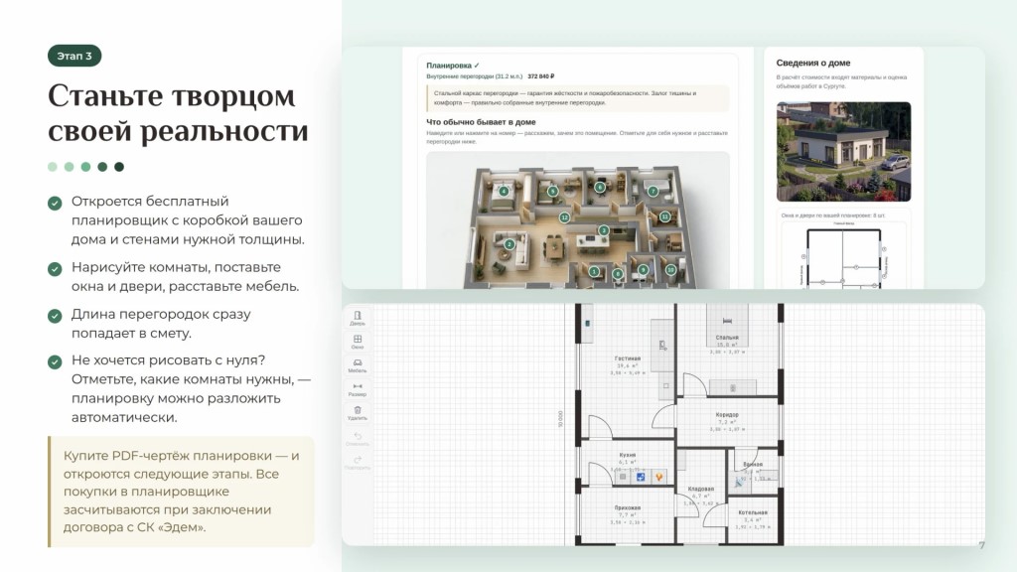This screenshot has height=572, width=1017.
Task: Click the 372 840 ₽ price
Action: [541, 76]
